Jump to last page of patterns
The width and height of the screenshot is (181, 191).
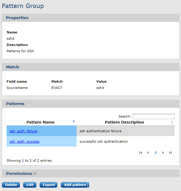(x=171, y=153)
